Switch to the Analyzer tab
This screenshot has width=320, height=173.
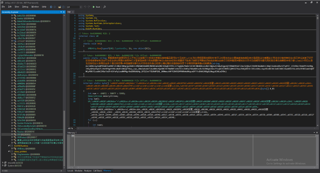click(x=87, y=171)
